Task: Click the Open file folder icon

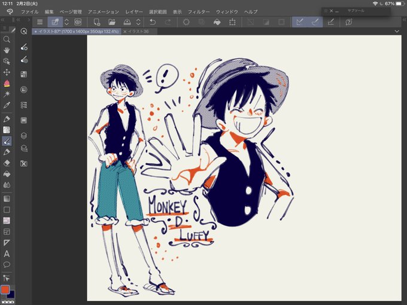Action: coord(112,22)
